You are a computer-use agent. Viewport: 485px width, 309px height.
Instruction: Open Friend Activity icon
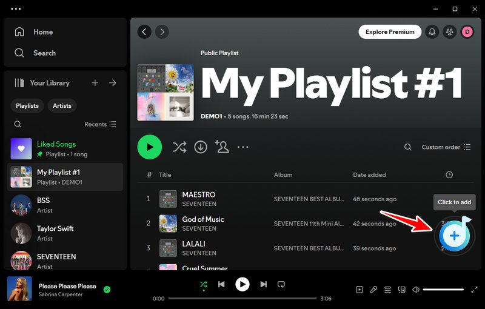point(450,32)
